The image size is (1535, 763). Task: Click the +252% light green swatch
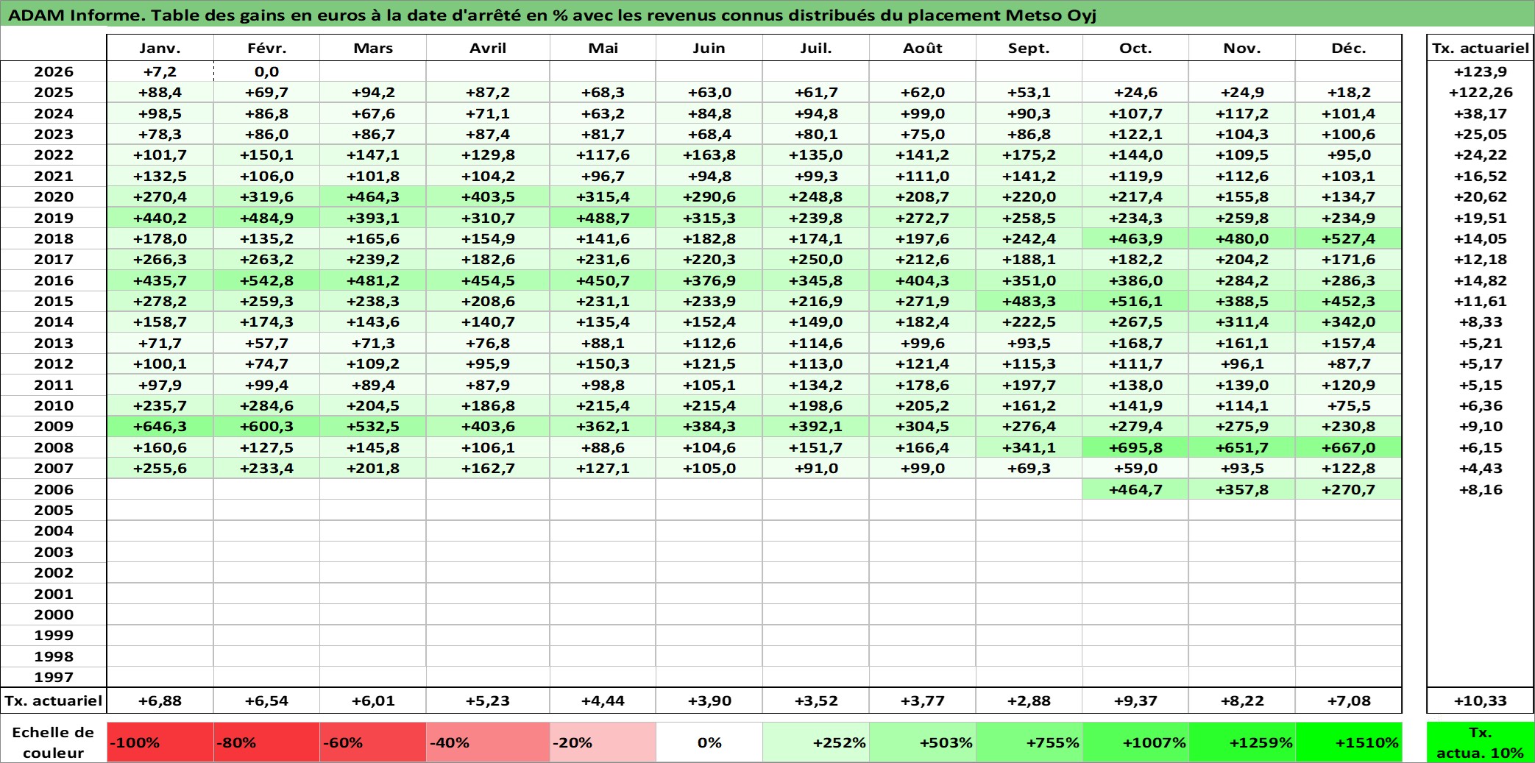816,742
